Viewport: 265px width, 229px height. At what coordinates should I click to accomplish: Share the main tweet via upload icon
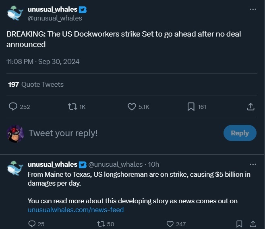tap(250, 106)
